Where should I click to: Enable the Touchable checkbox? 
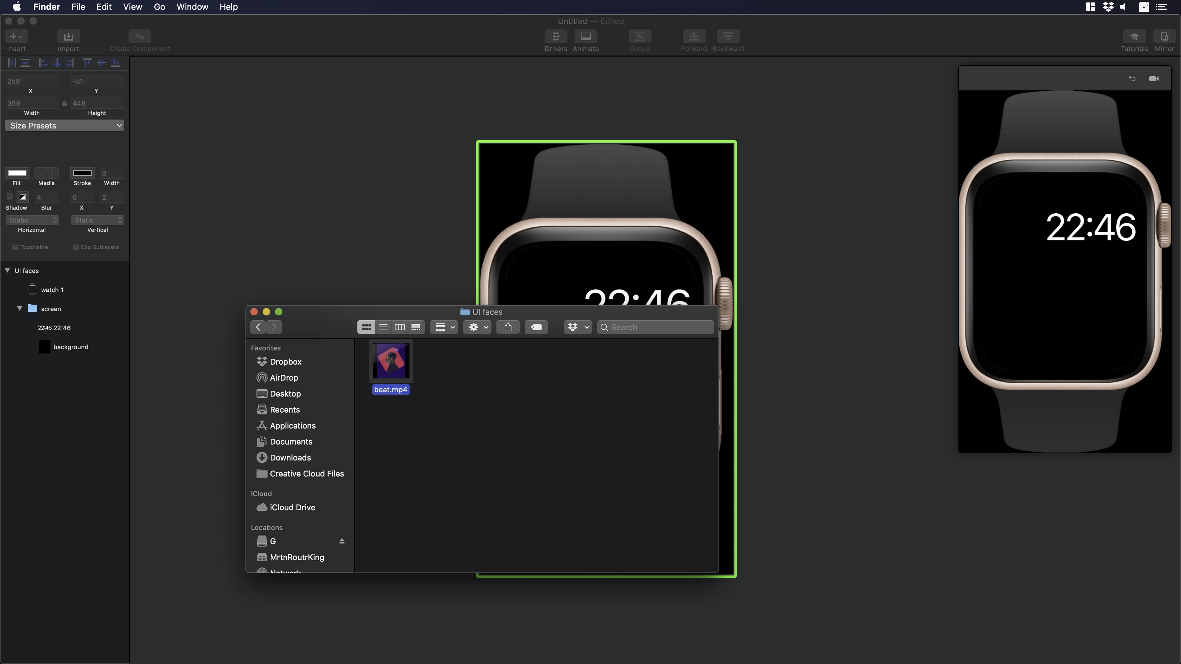coord(15,247)
